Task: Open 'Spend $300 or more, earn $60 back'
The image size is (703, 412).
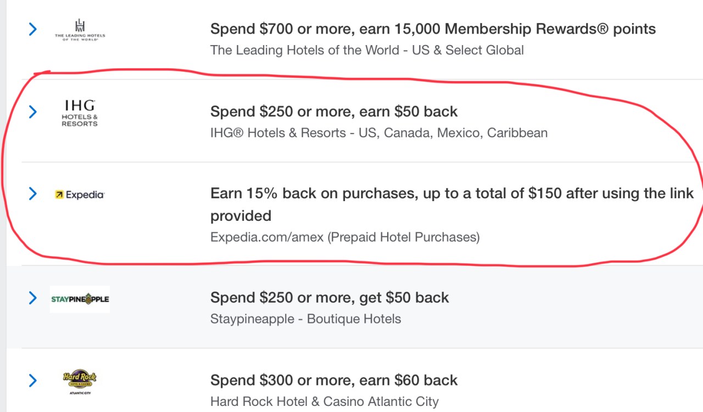Action: click(333, 380)
